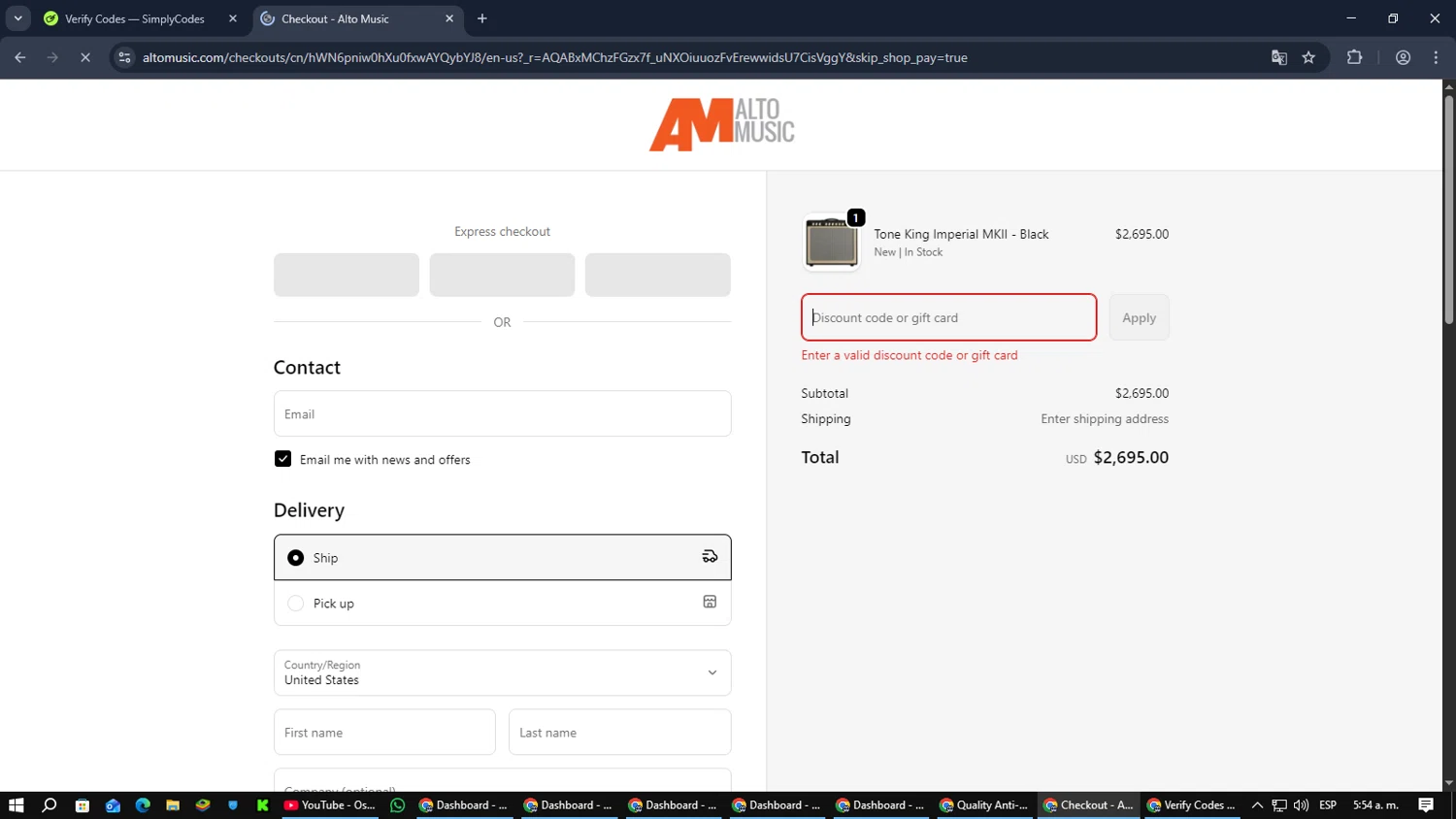Click the middle express checkout placeholder button
Image resolution: width=1456 pixels, height=819 pixels.
tap(502, 275)
